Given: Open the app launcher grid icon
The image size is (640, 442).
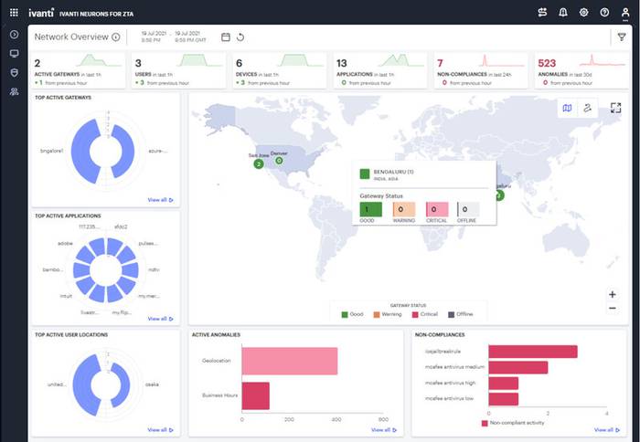Looking at the screenshot, I should click(x=14, y=12).
